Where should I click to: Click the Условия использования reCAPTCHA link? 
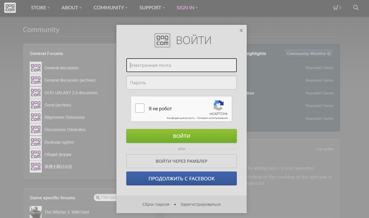[212, 118]
